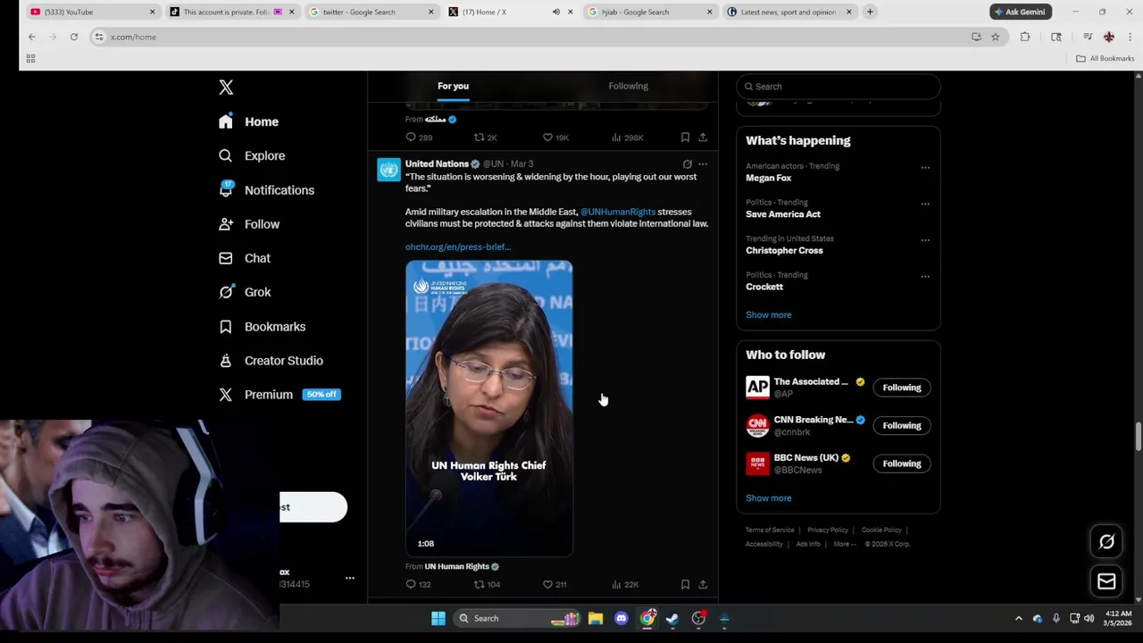Open more options for Christopher Cross trend
1143x643 pixels.
[925, 240]
